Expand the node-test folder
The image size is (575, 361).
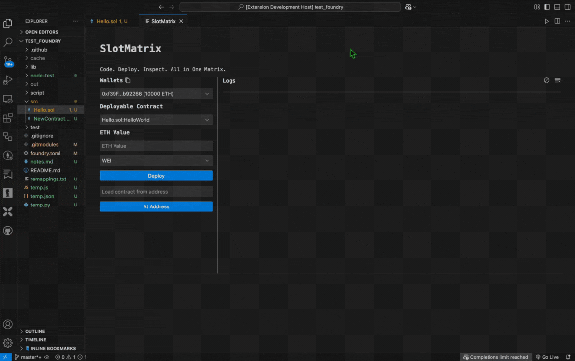[51, 76]
